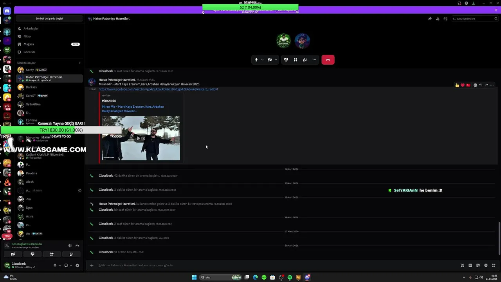The width and height of the screenshot is (501, 282).
Task: Open pinned messages in DM header
Action: coord(430,18)
